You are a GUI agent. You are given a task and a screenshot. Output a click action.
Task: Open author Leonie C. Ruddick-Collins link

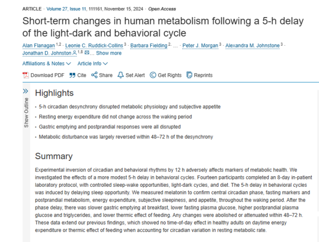[97, 46]
